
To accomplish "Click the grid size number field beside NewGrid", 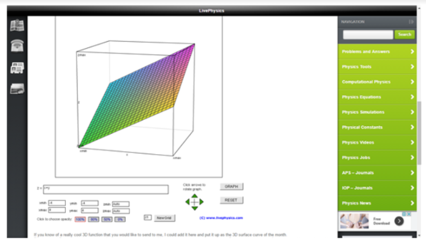I will 148,218.
